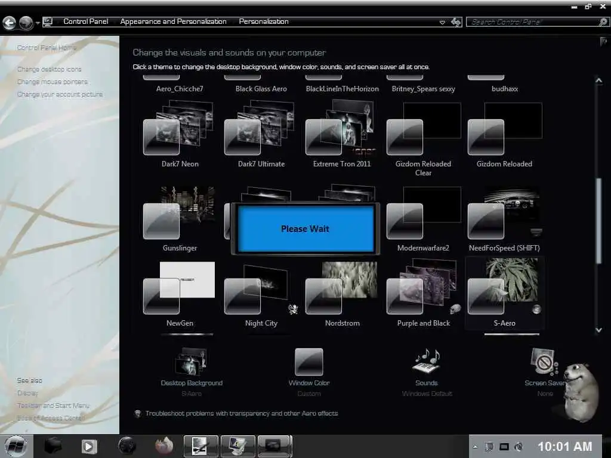Open Desktop Background settings icon

pyautogui.click(x=192, y=361)
